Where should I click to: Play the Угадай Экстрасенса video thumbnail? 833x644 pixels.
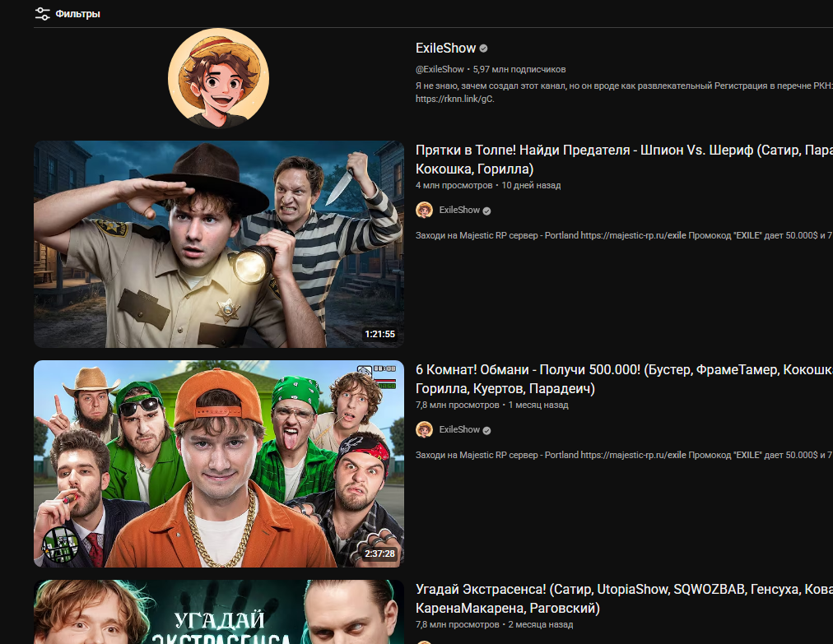(219, 612)
